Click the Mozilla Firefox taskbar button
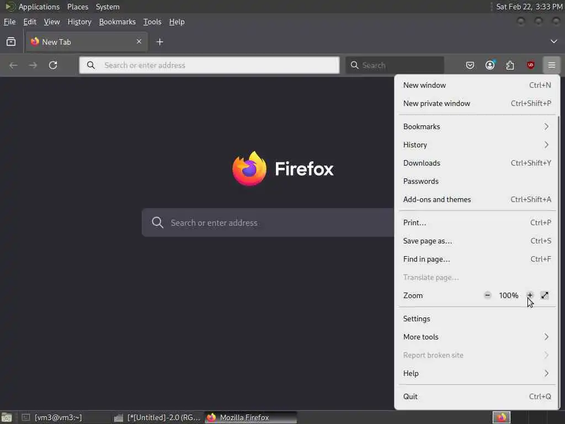Screen dimensions: 565x424 click(x=251, y=417)
